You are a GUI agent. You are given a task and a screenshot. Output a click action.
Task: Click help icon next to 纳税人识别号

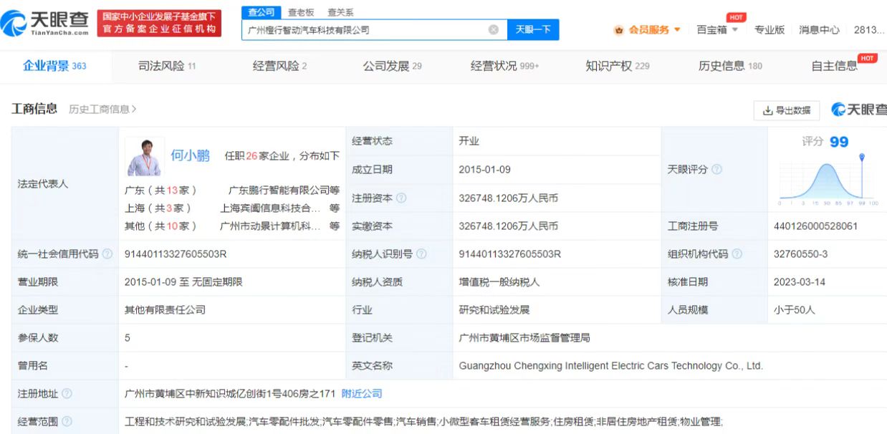point(421,254)
